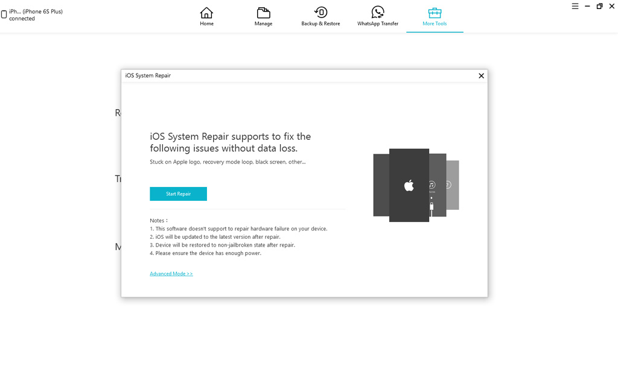This screenshot has width=618, height=366.
Task: Open the Home tab
Action: [206, 16]
